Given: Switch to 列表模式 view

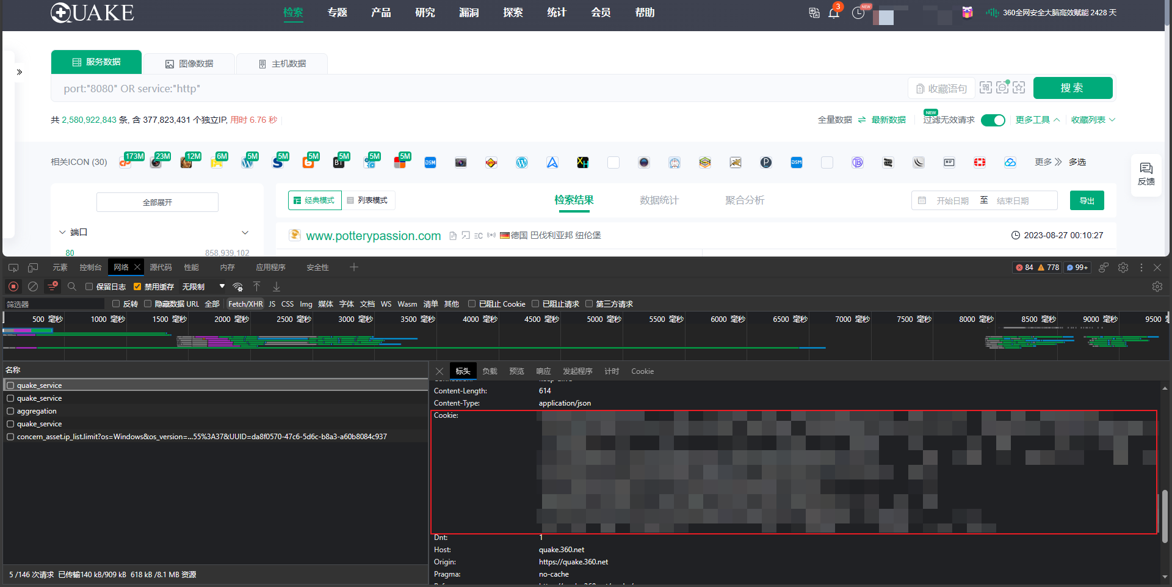Looking at the screenshot, I should coord(368,200).
